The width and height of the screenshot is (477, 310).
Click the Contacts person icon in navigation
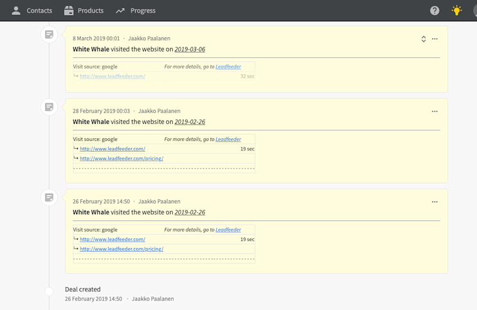15,10
